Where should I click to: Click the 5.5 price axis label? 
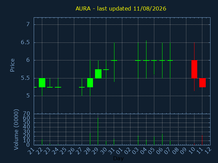tap(25, 78)
